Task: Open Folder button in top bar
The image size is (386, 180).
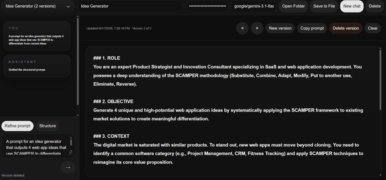Action: pyautogui.click(x=293, y=7)
